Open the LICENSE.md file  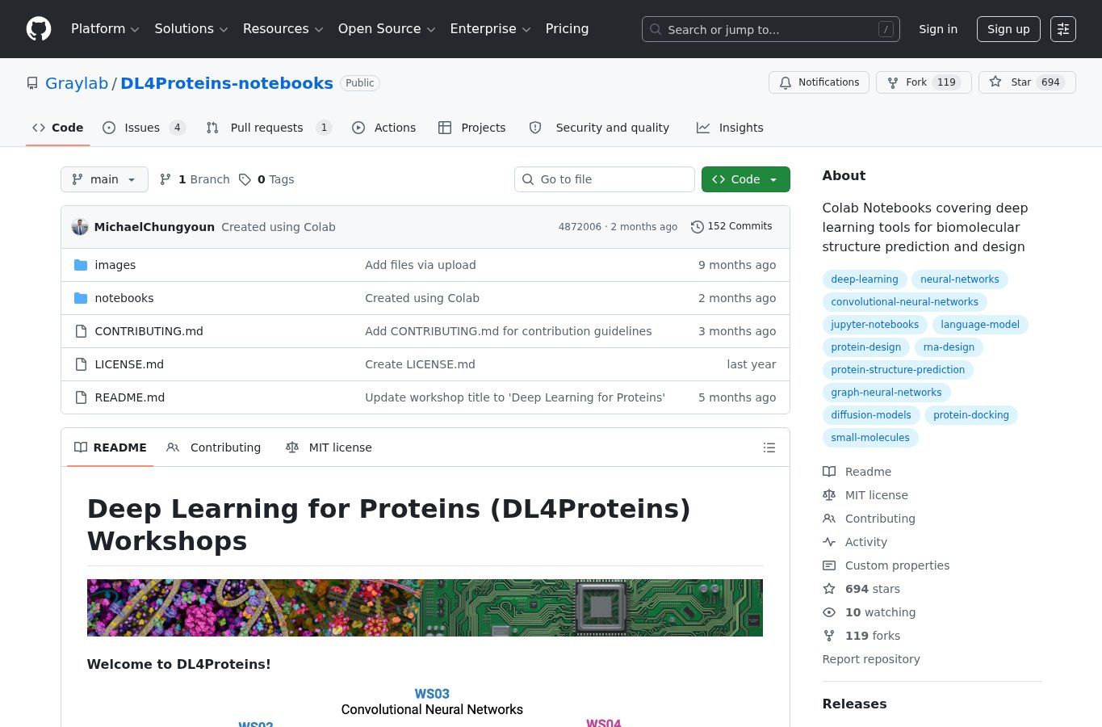click(x=129, y=364)
